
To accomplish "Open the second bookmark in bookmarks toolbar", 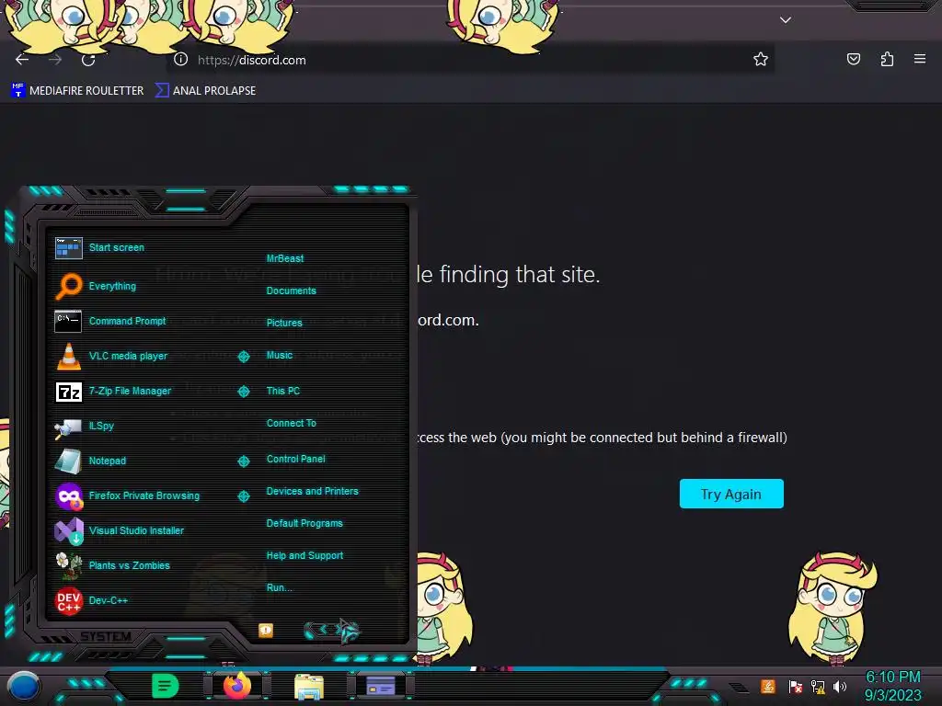I will coord(205,91).
